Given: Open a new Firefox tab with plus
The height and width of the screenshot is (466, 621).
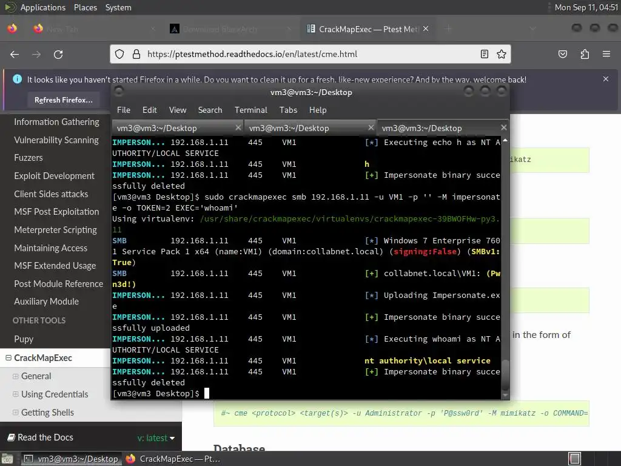Looking at the screenshot, I should pos(448,29).
